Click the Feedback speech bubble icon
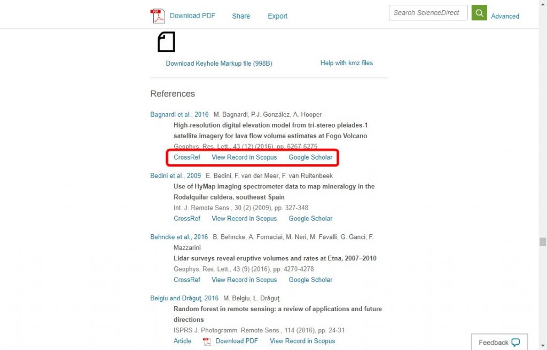Viewport: 547px width, 350px height. pyautogui.click(x=515, y=343)
